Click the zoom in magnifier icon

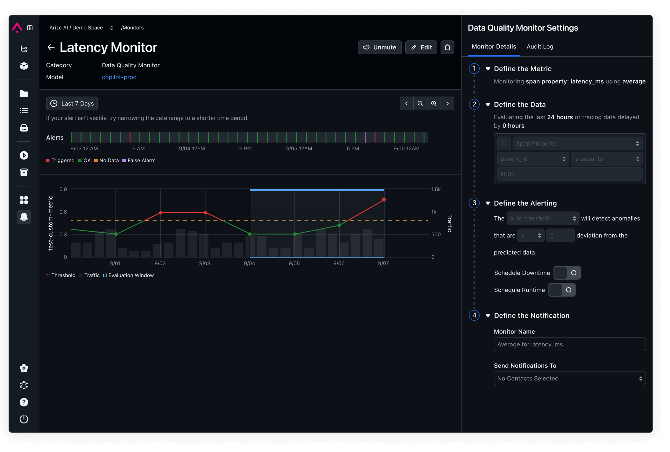[434, 103]
